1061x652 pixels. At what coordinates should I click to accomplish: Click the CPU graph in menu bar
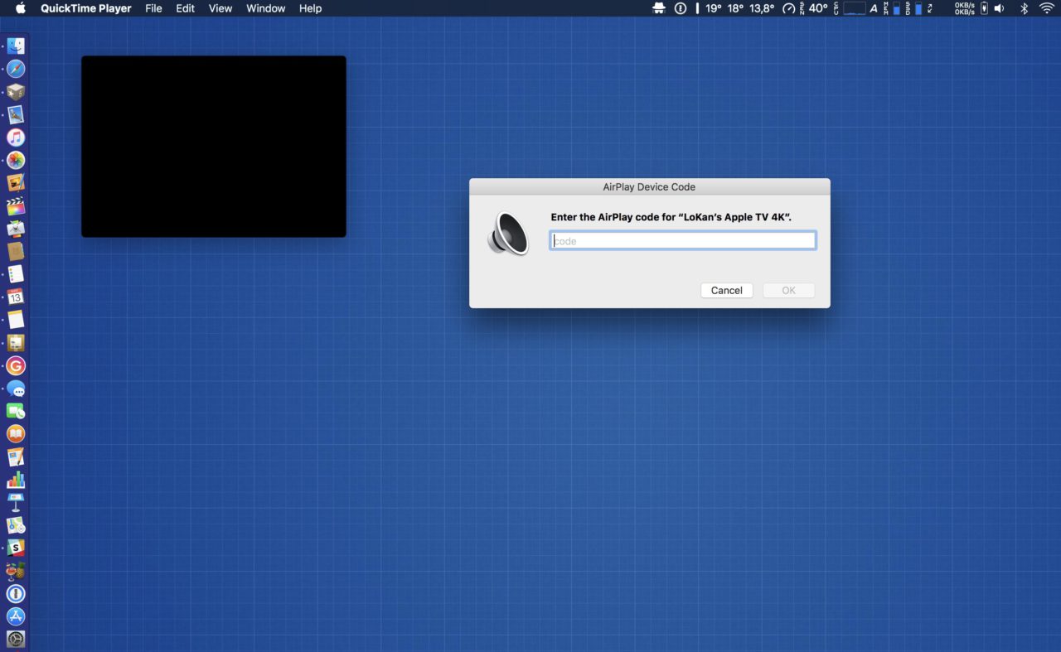(x=855, y=8)
